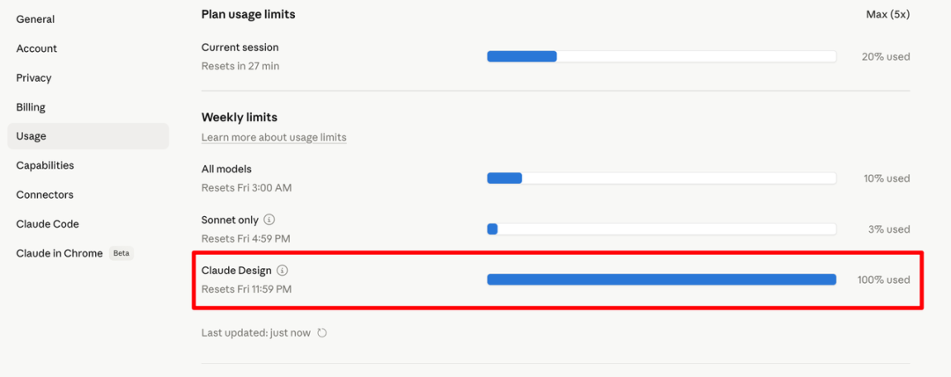Open the Claude Code settings
Image resolution: width=951 pixels, height=377 pixels.
coord(48,224)
